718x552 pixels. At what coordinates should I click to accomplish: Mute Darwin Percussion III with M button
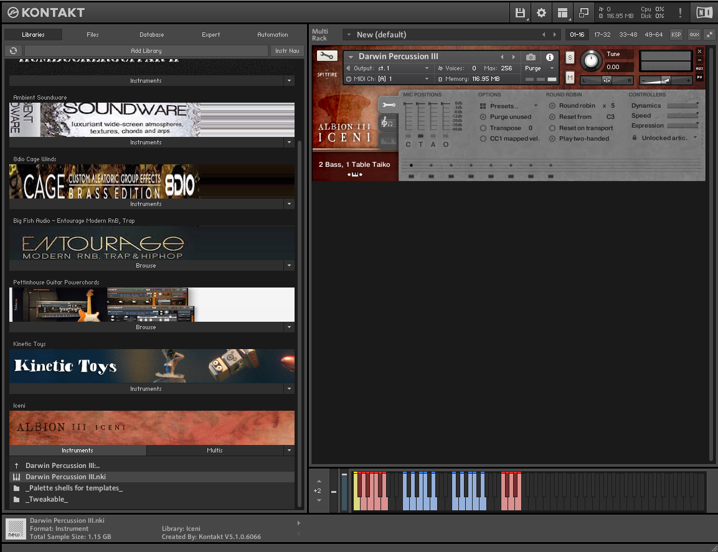[x=570, y=78]
